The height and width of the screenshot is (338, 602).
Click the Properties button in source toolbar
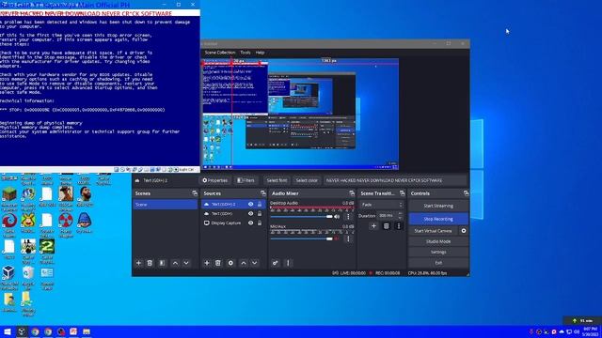pyautogui.click(x=215, y=180)
